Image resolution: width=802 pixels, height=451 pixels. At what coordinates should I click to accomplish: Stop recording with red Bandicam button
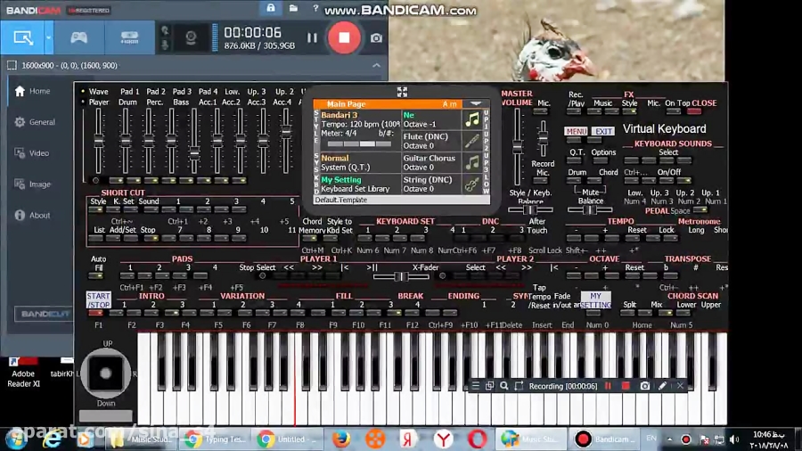[x=344, y=37]
